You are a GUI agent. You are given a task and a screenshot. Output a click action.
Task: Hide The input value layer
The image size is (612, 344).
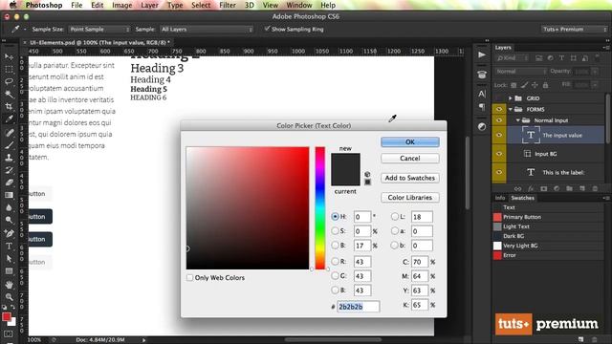tap(499, 135)
